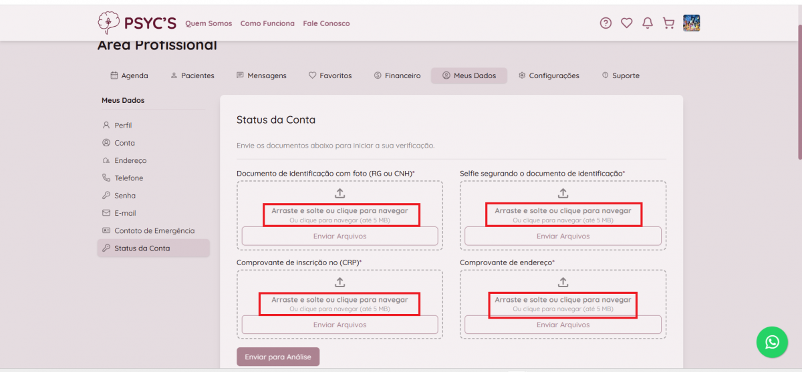Click upload icon for selfie with document
The image size is (802, 372).
point(563,193)
